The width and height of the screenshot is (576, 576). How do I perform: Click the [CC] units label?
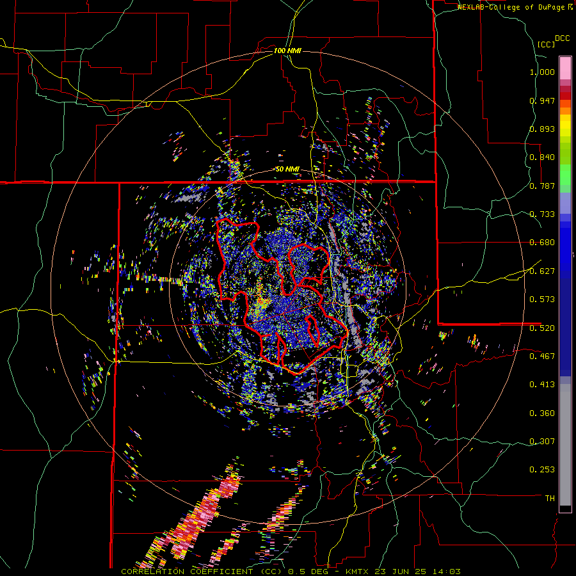tap(546, 44)
